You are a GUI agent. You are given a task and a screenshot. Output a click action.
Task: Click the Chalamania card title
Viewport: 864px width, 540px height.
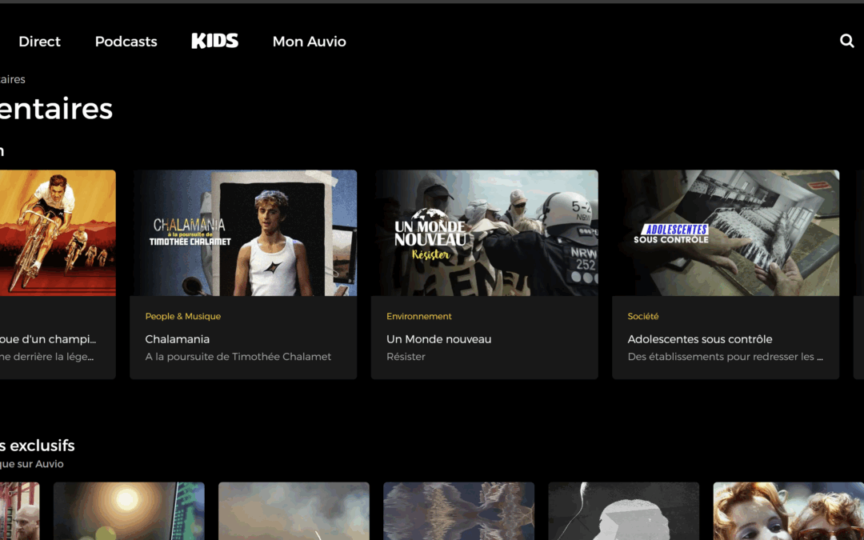pos(178,339)
